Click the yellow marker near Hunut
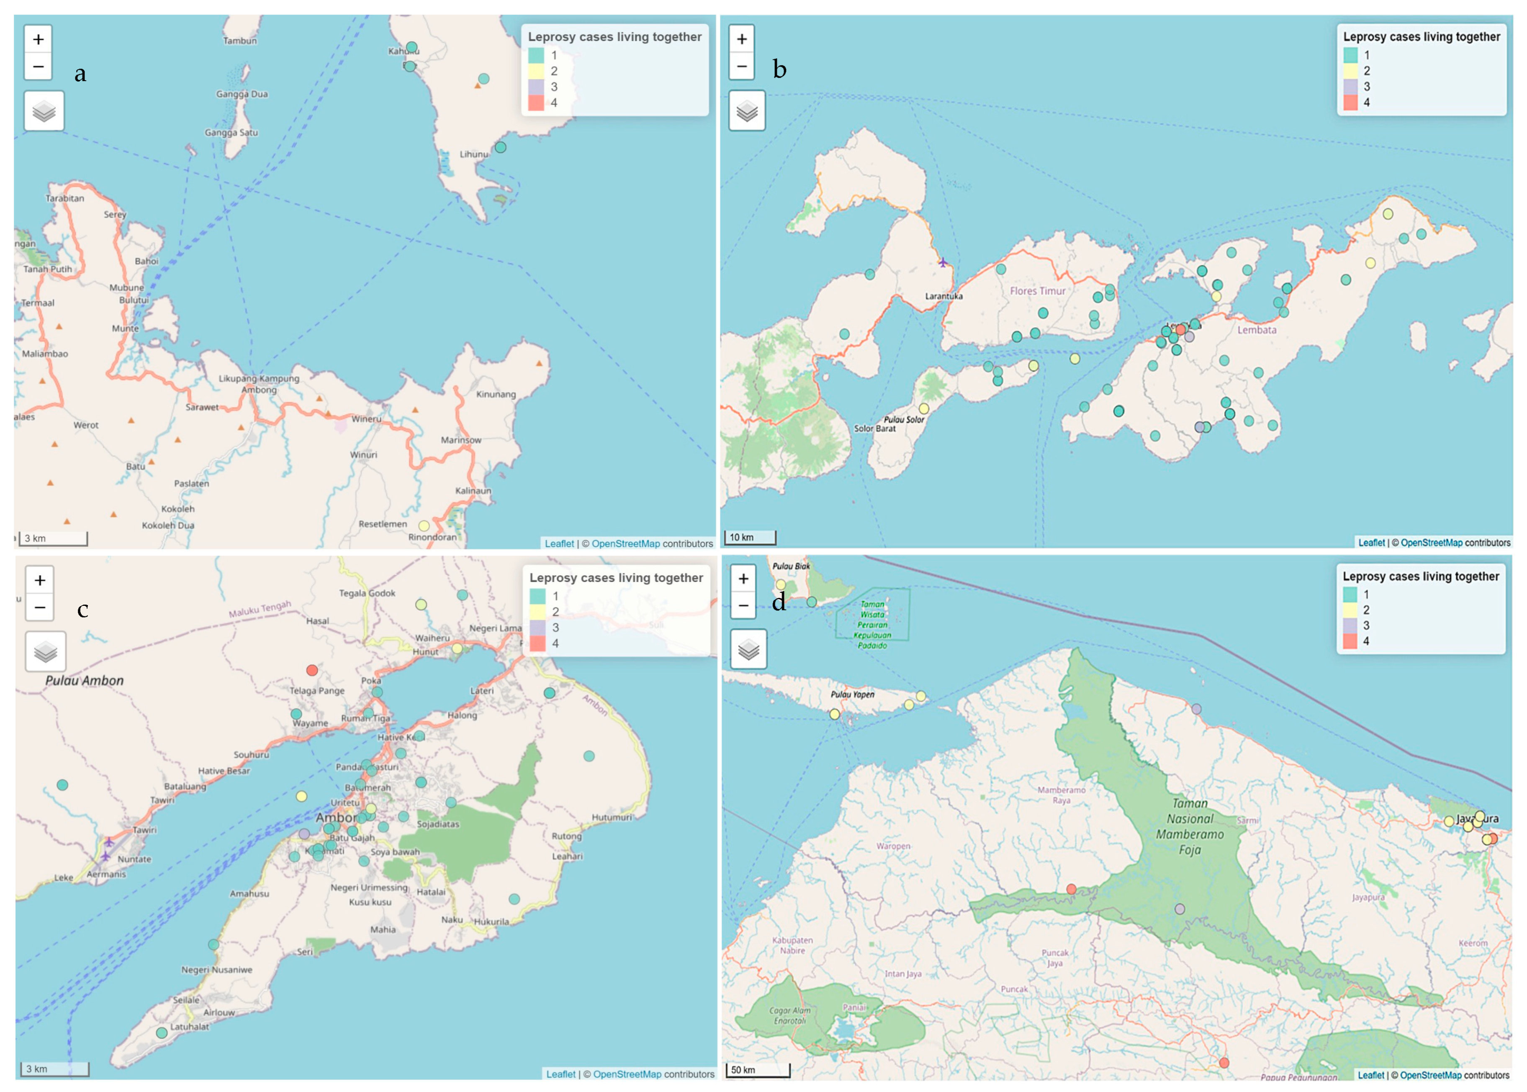The width and height of the screenshot is (1527, 1092). pyautogui.click(x=458, y=648)
